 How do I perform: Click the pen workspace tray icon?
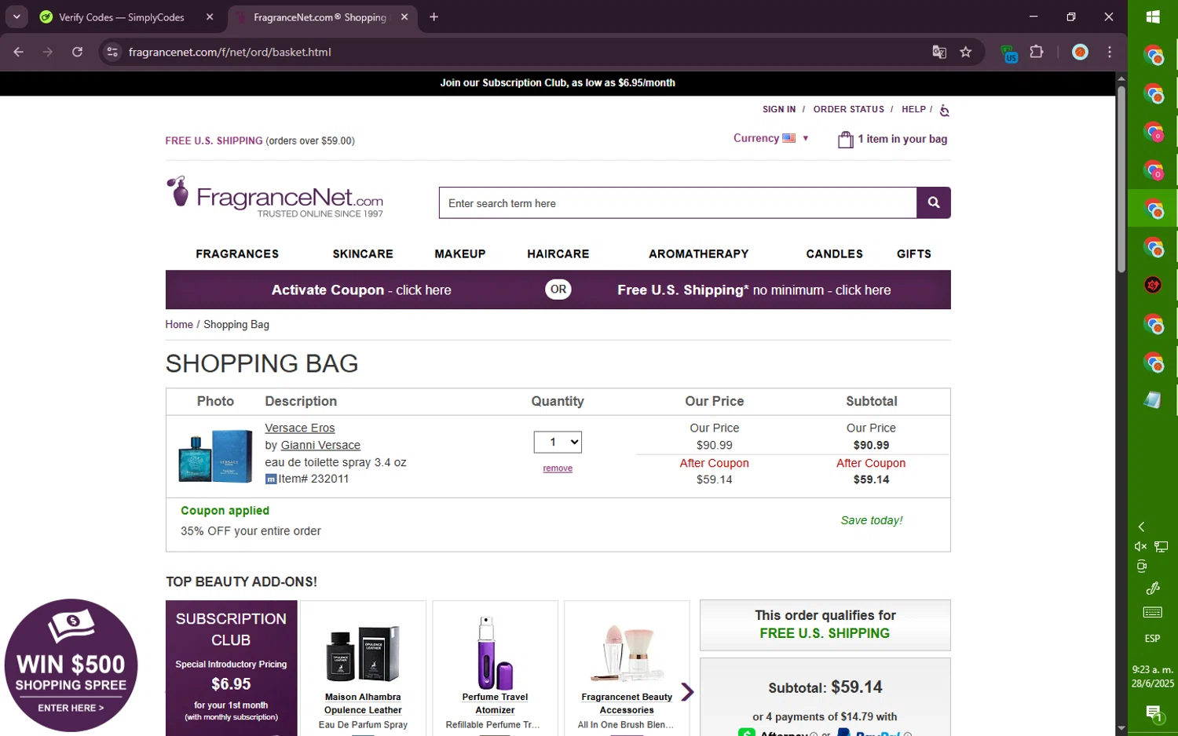click(x=1153, y=588)
